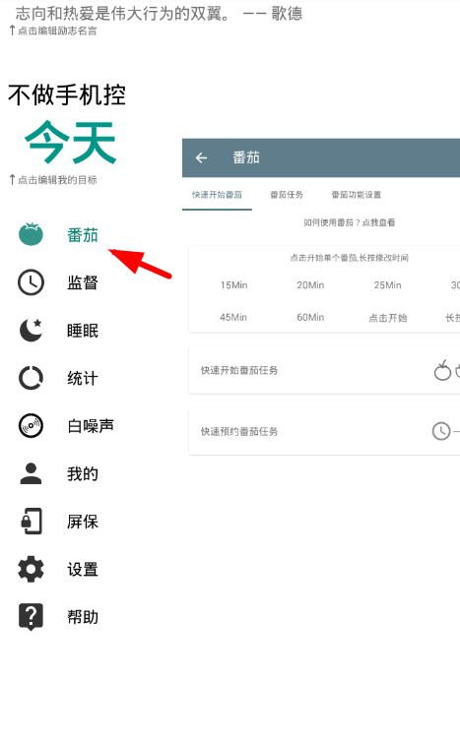Switch to the 番茄任务 tab

[x=287, y=195]
